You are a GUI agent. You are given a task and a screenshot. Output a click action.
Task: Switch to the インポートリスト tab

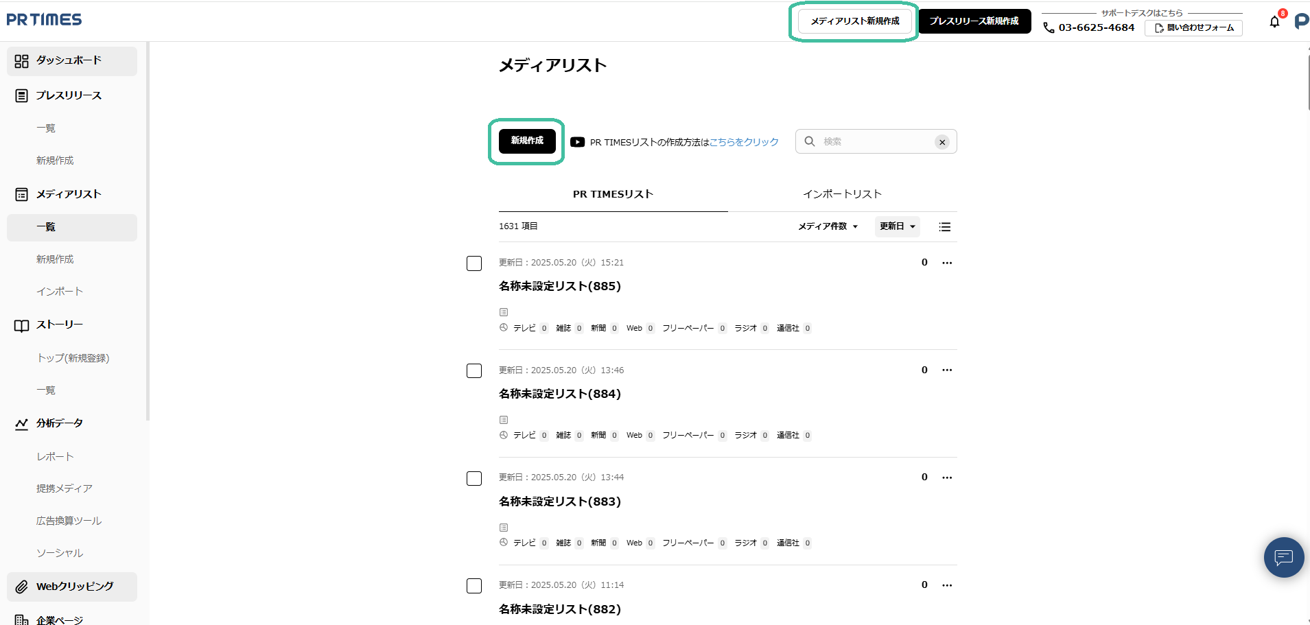click(842, 194)
